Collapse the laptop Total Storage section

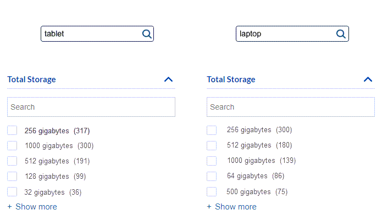point(368,80)
